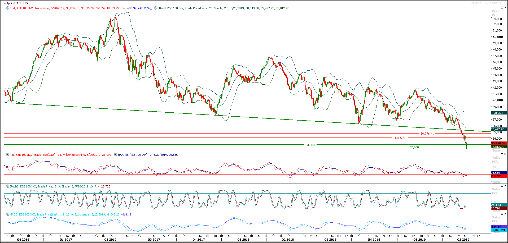Maximize the StochS pane with its restore icon
This screenshot has height=243, width=508.
(x=502, y=185)
